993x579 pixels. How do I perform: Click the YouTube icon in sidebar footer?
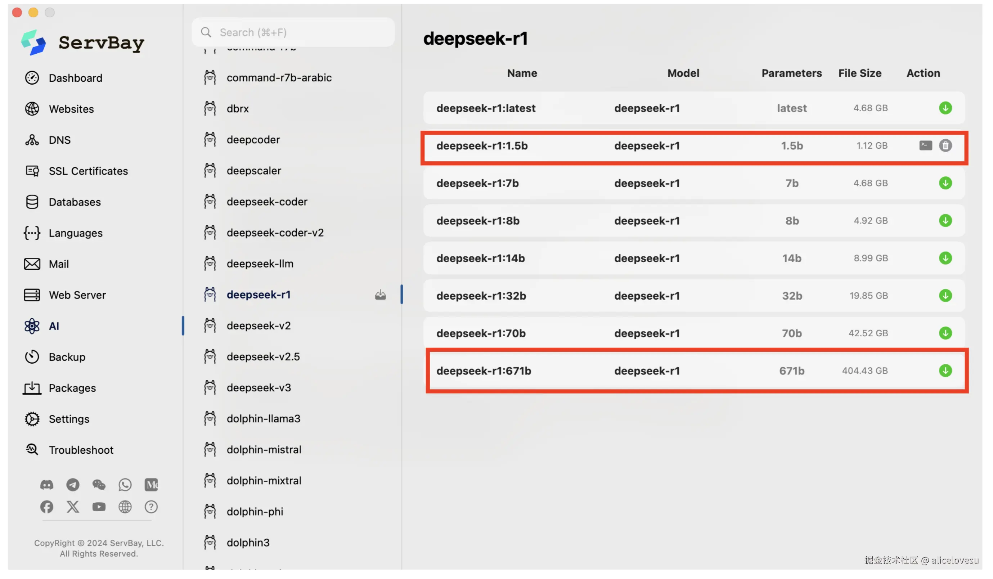(x=99, y=507)
